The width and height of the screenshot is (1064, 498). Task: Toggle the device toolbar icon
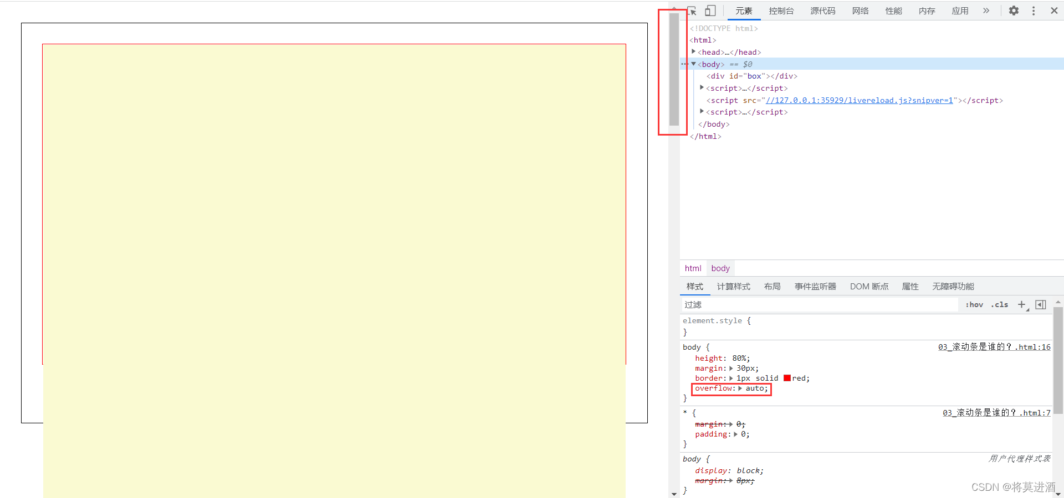pos(710,11)
